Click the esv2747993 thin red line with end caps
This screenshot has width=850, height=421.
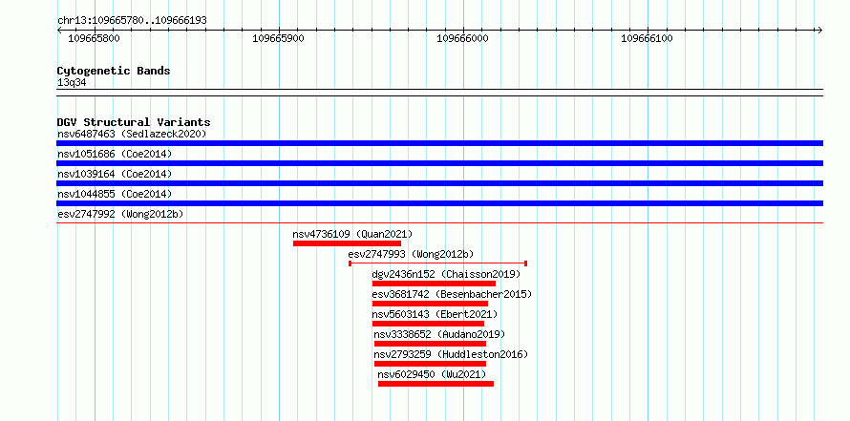438,263
